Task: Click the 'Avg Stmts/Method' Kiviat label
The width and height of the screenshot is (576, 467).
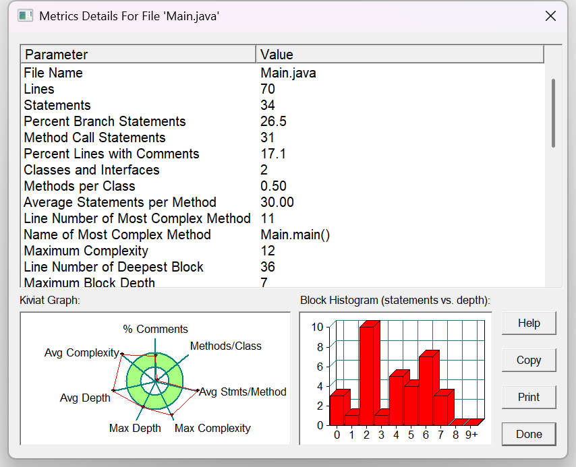Action: [242, 392]
